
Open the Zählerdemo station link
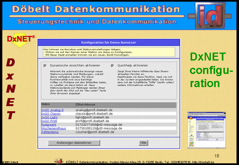click(x=50, y=132)
